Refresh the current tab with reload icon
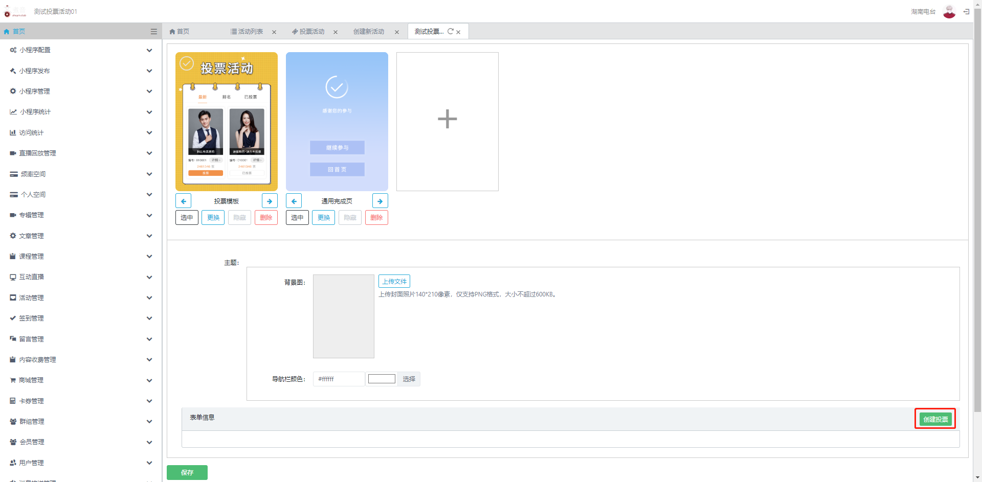Screen dimensions: 982x482 click(451, 31)
